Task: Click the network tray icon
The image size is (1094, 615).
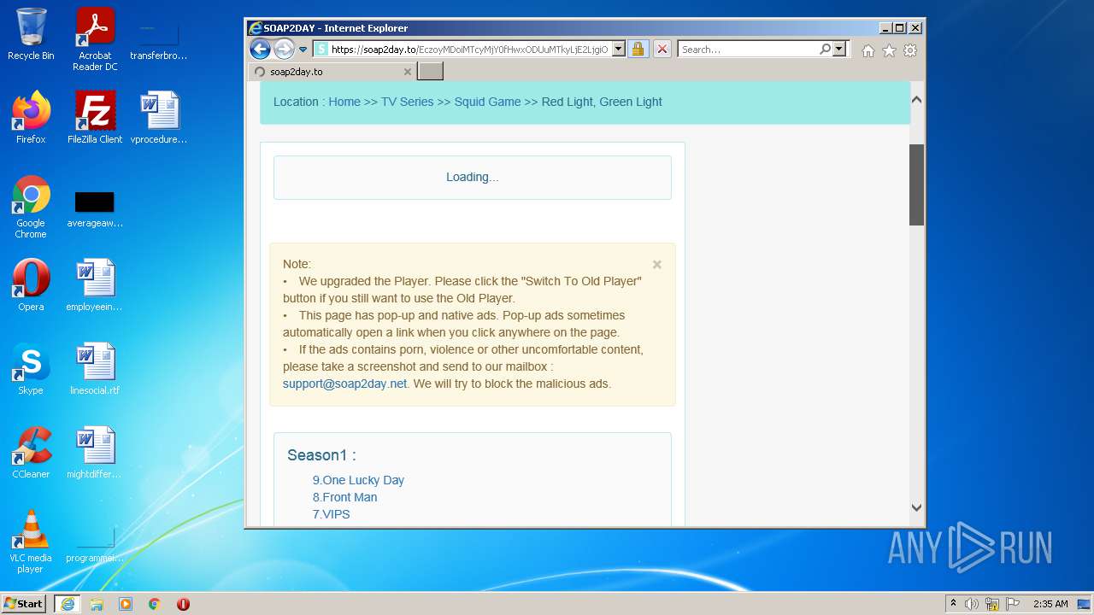Action: tap(992, 604)
